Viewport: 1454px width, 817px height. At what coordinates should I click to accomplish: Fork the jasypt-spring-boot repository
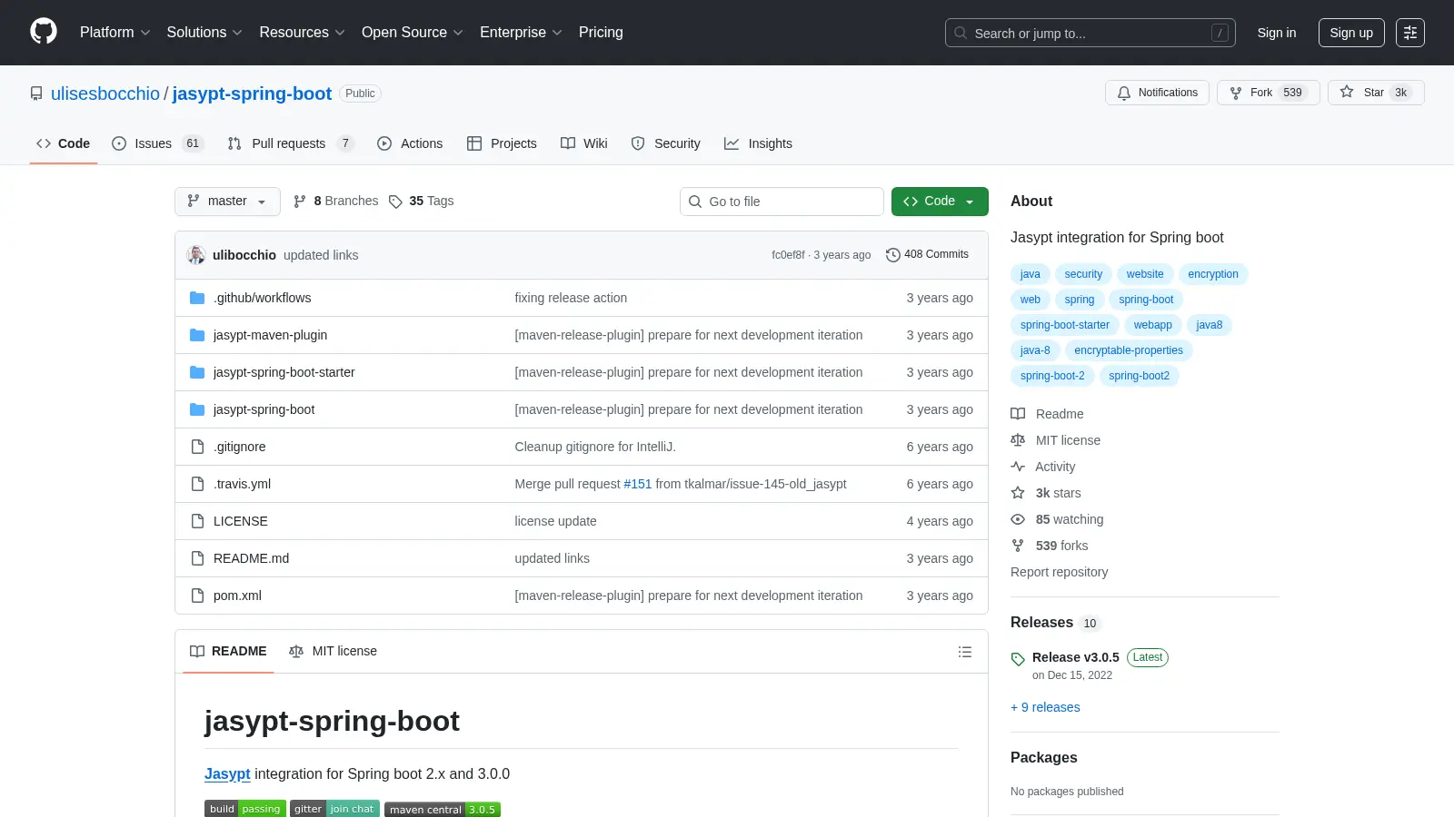pos(1268,93)
